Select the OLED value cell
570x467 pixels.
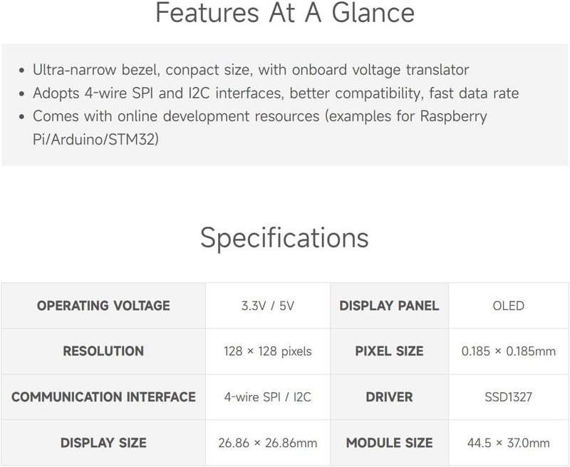pos(508,306)
